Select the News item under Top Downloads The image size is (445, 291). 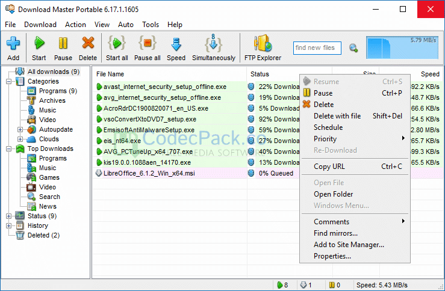click(x=48, y=206)
